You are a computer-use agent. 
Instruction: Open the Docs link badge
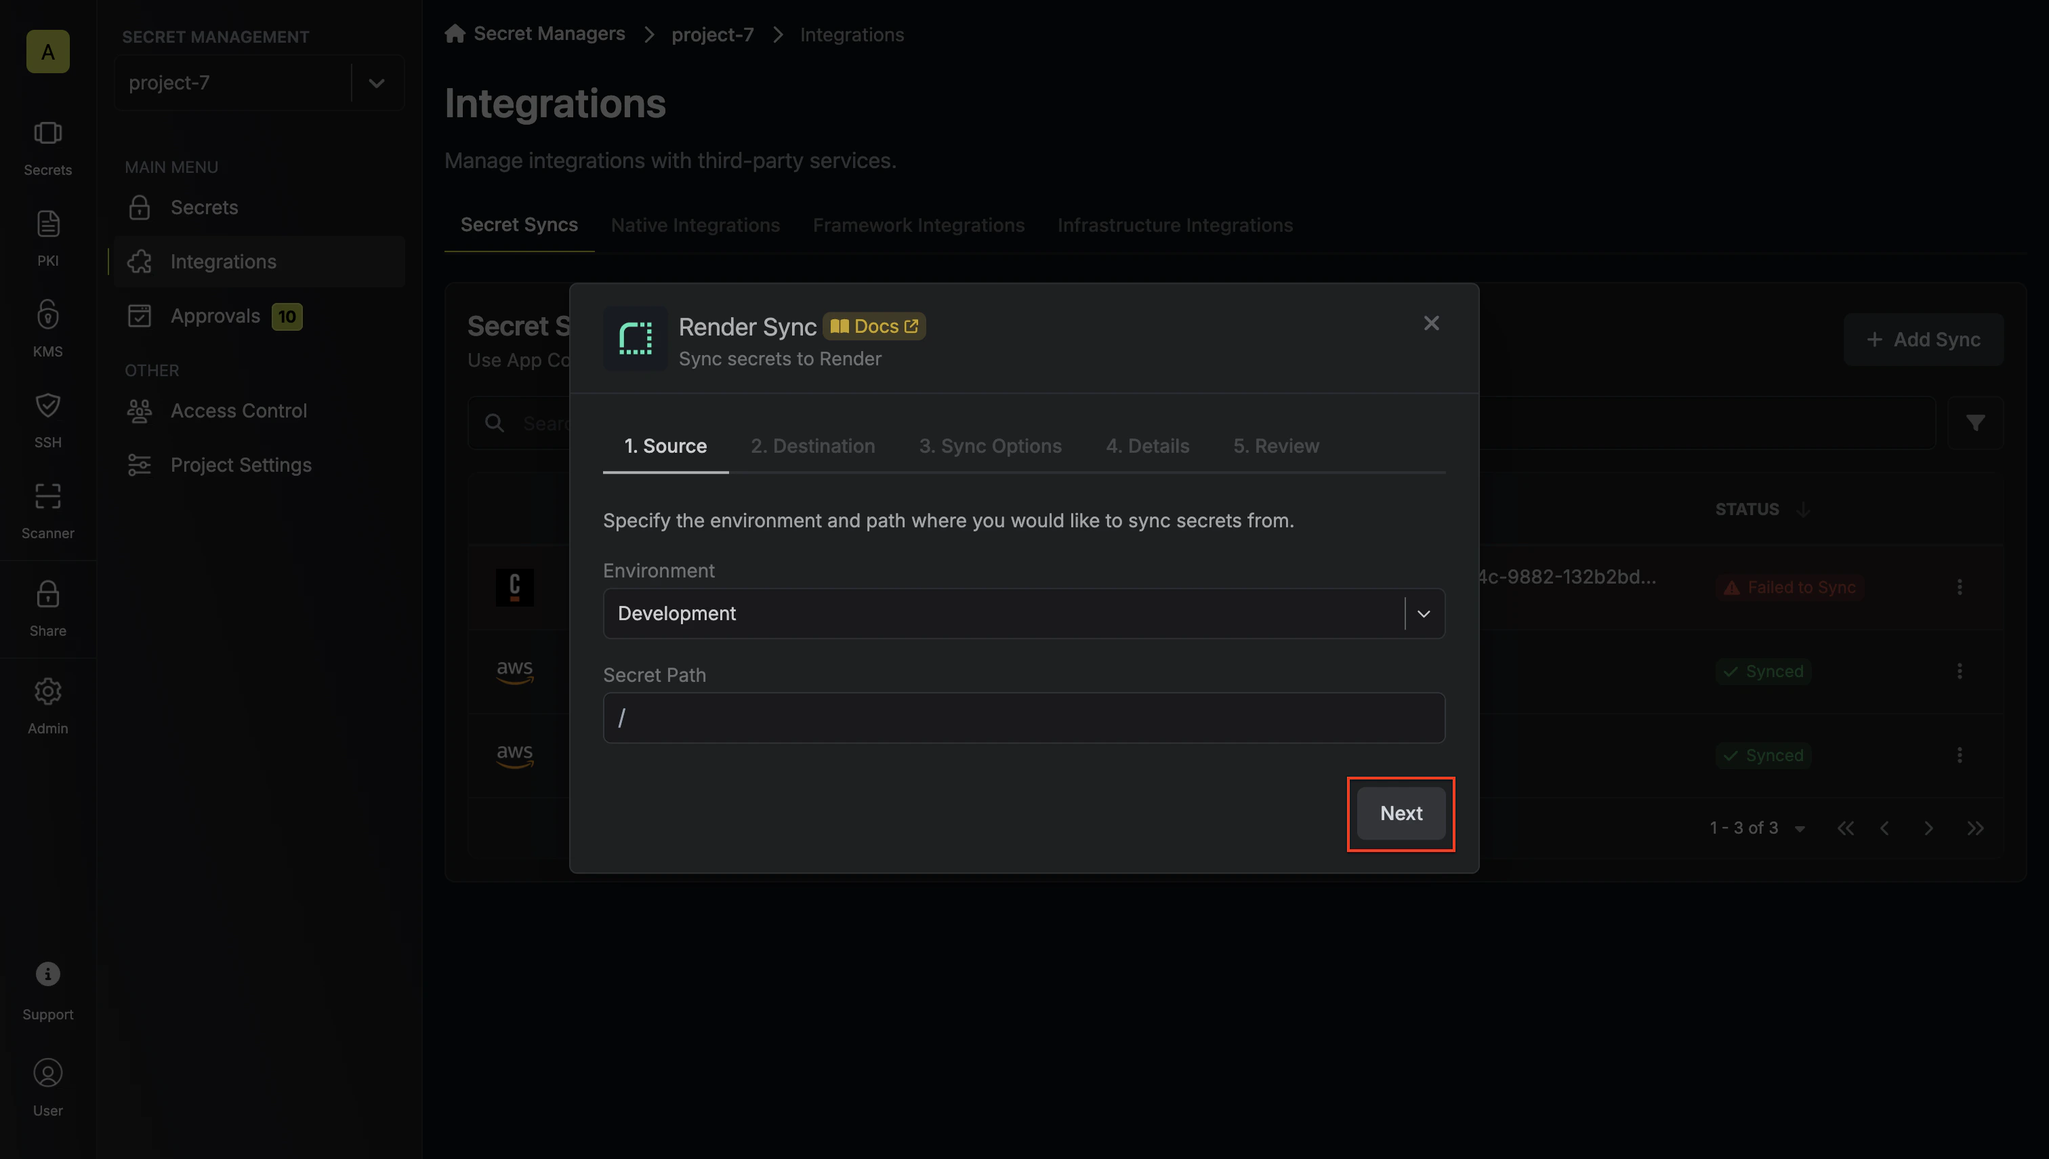coord(873,327)
